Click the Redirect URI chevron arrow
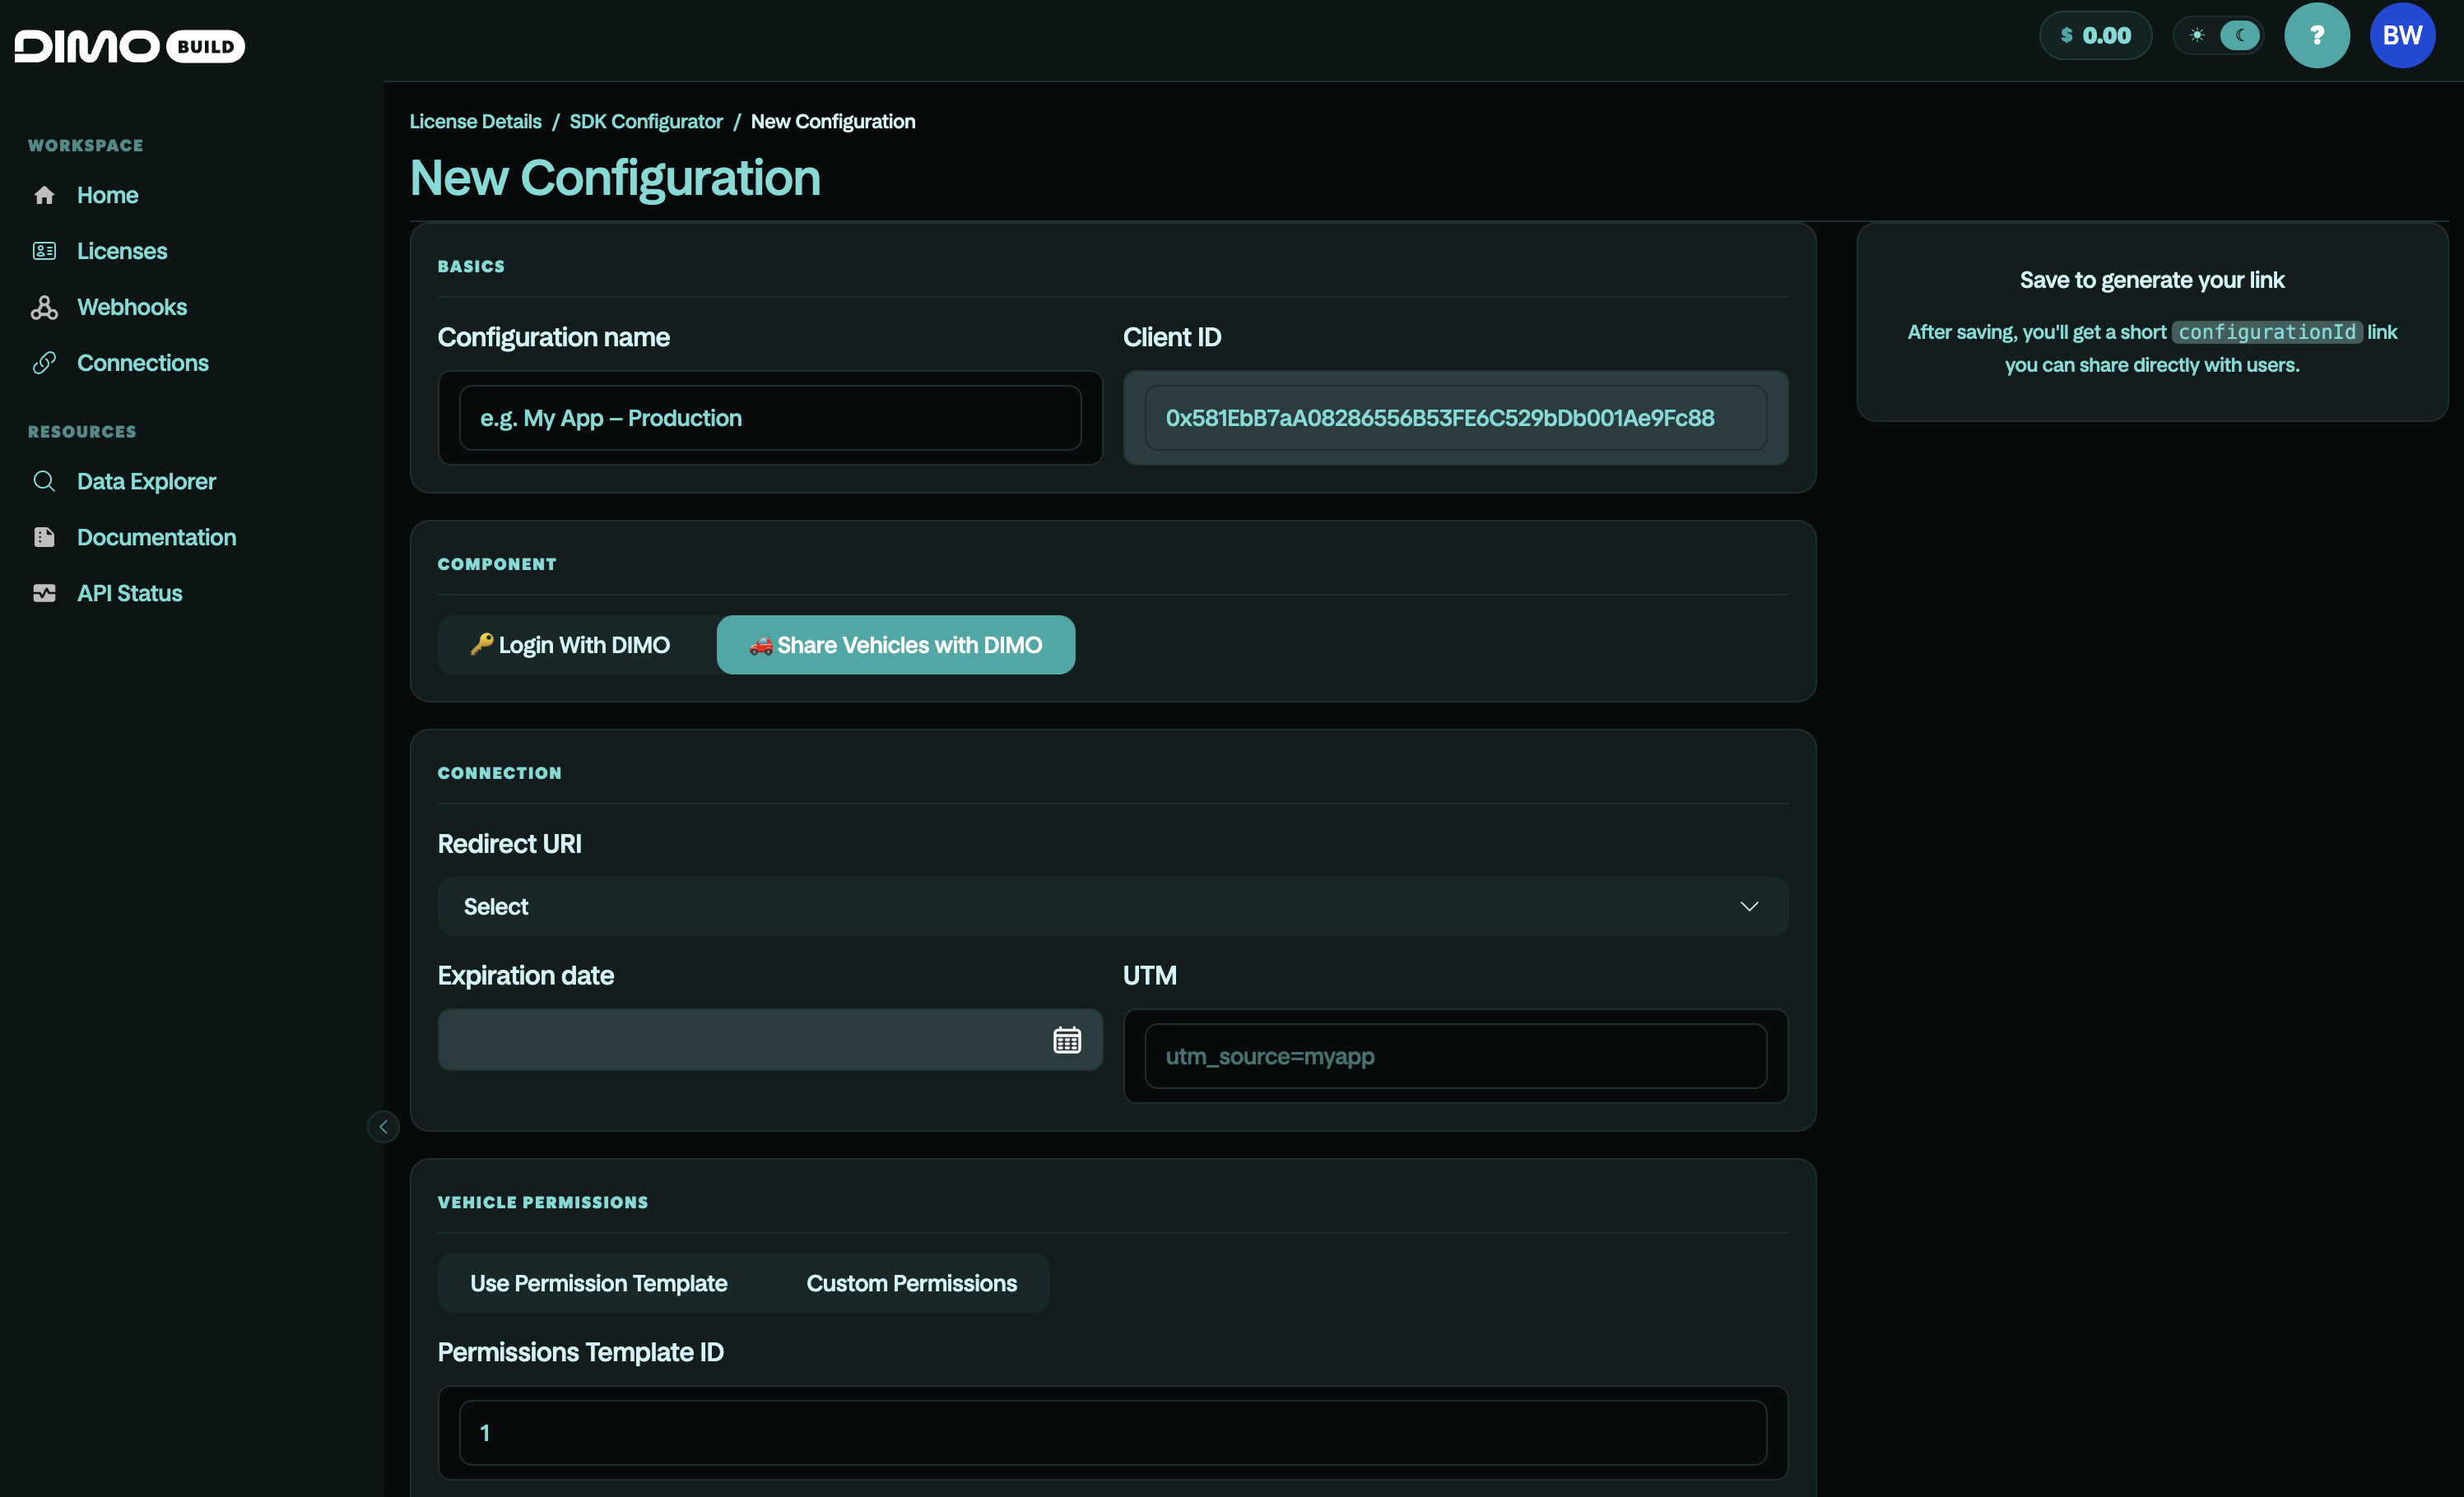Viewport: 2464px width, 1497px height. (1748, 906)
